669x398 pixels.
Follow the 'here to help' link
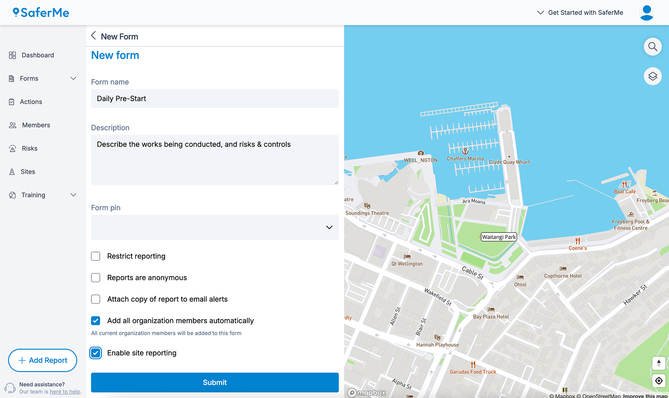65,392
